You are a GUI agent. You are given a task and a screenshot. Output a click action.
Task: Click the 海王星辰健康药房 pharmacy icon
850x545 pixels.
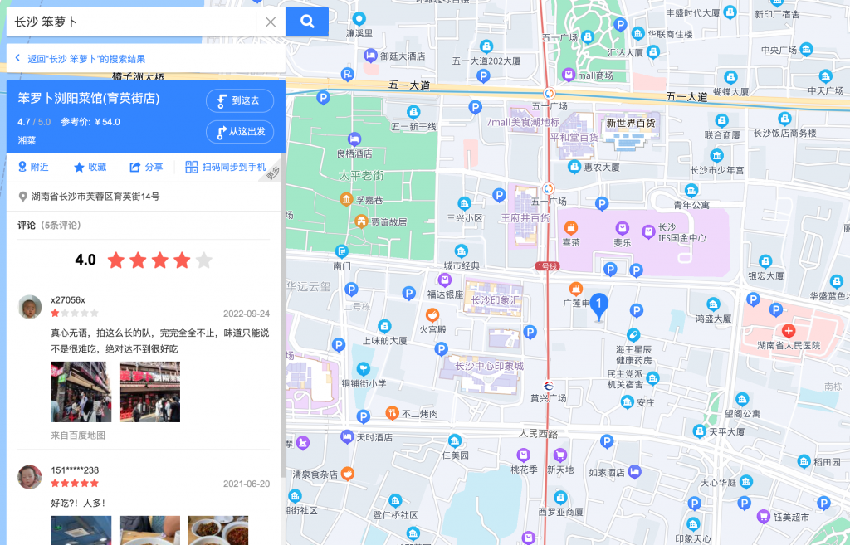click(x=633, y=335)
